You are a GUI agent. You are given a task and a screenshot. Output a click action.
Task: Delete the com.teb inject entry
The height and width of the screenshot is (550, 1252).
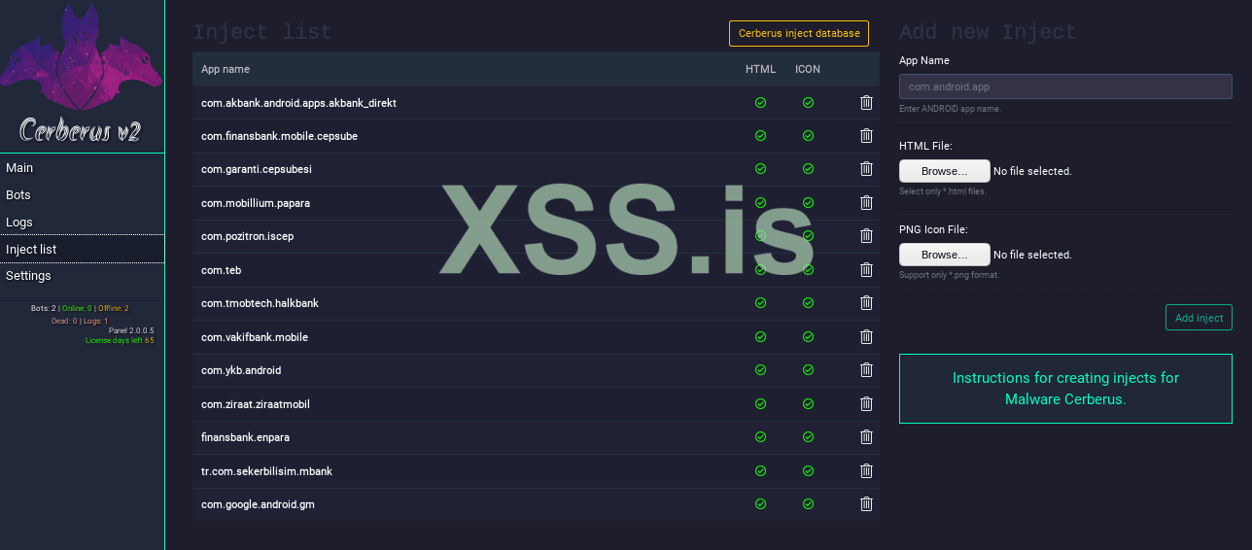tap(866, 270)
